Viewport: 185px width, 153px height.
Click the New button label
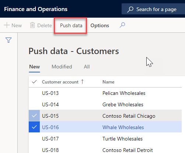17,25
